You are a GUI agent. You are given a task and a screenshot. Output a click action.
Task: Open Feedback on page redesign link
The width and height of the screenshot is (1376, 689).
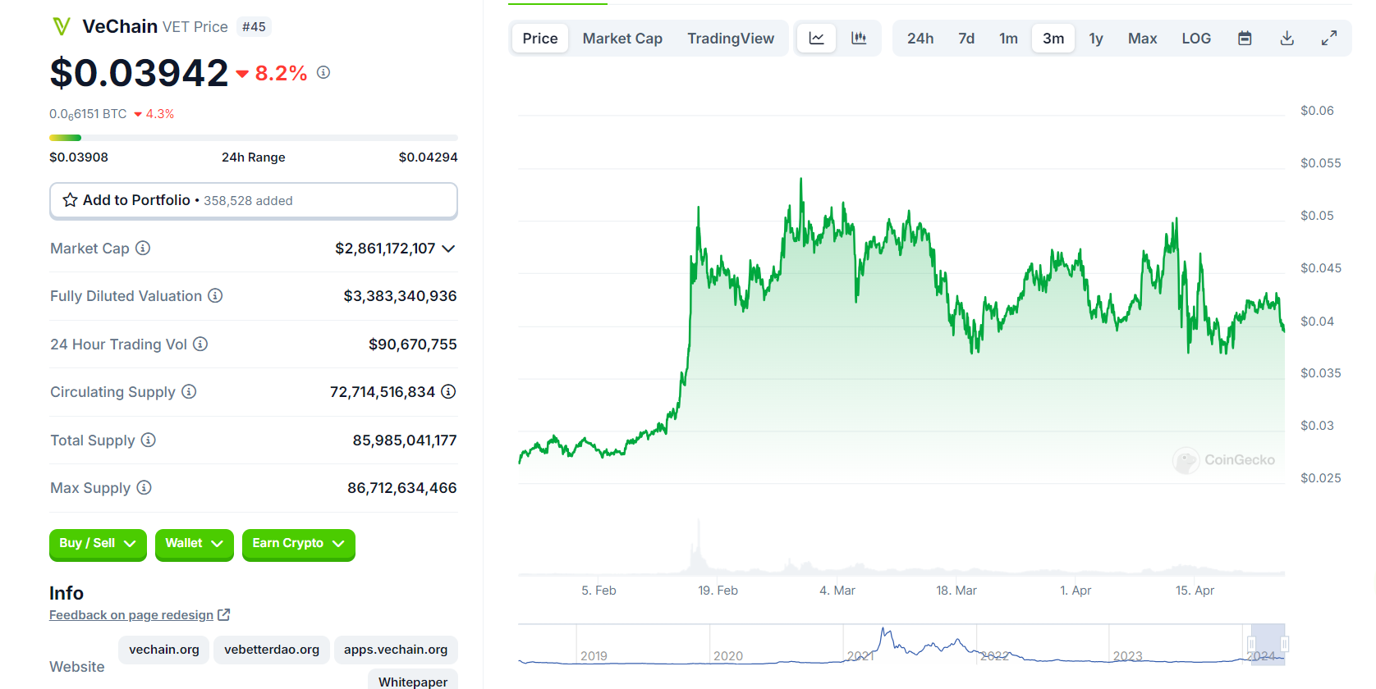pos(131,615)
